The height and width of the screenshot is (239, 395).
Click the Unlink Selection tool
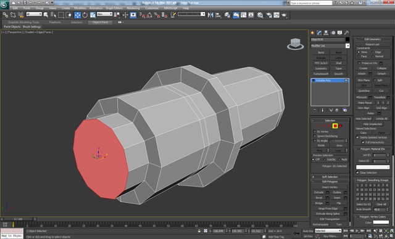click(x=13, y=15)
